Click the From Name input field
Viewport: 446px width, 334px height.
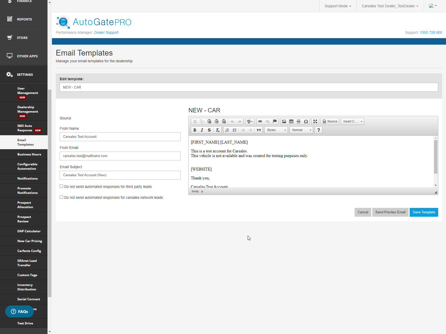click(120, 137)
